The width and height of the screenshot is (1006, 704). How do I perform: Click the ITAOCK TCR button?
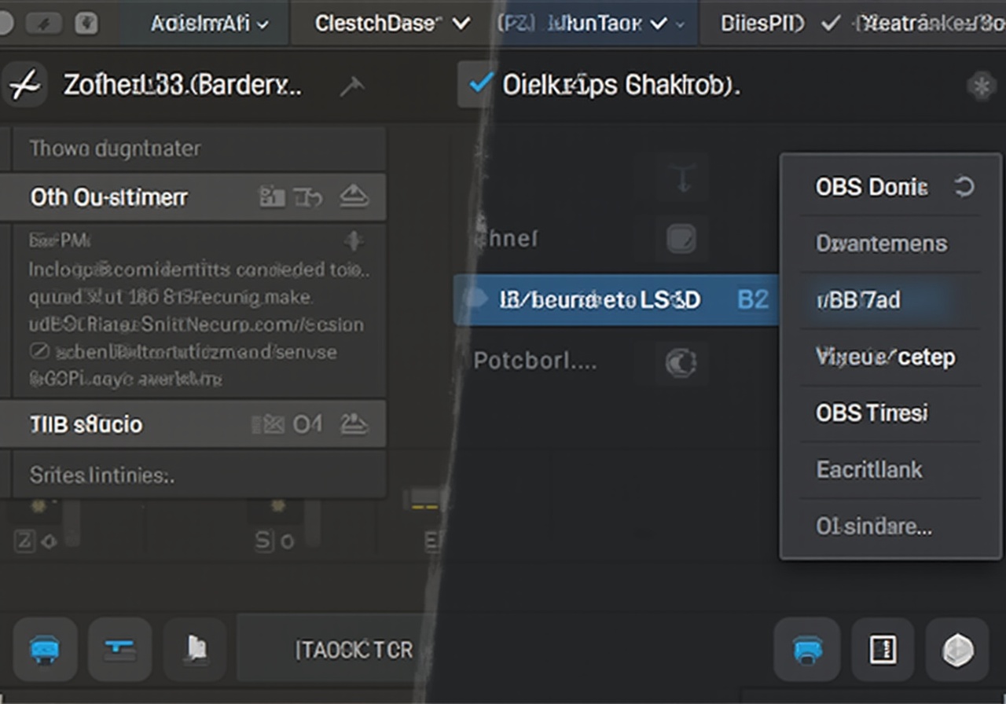(354, 650)
